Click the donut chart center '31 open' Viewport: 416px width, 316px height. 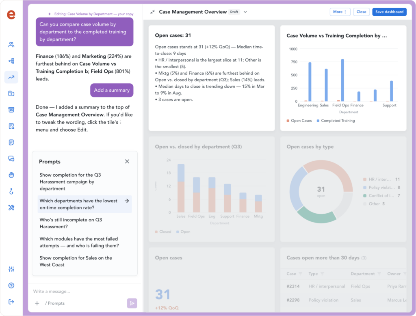pos(321,191)
